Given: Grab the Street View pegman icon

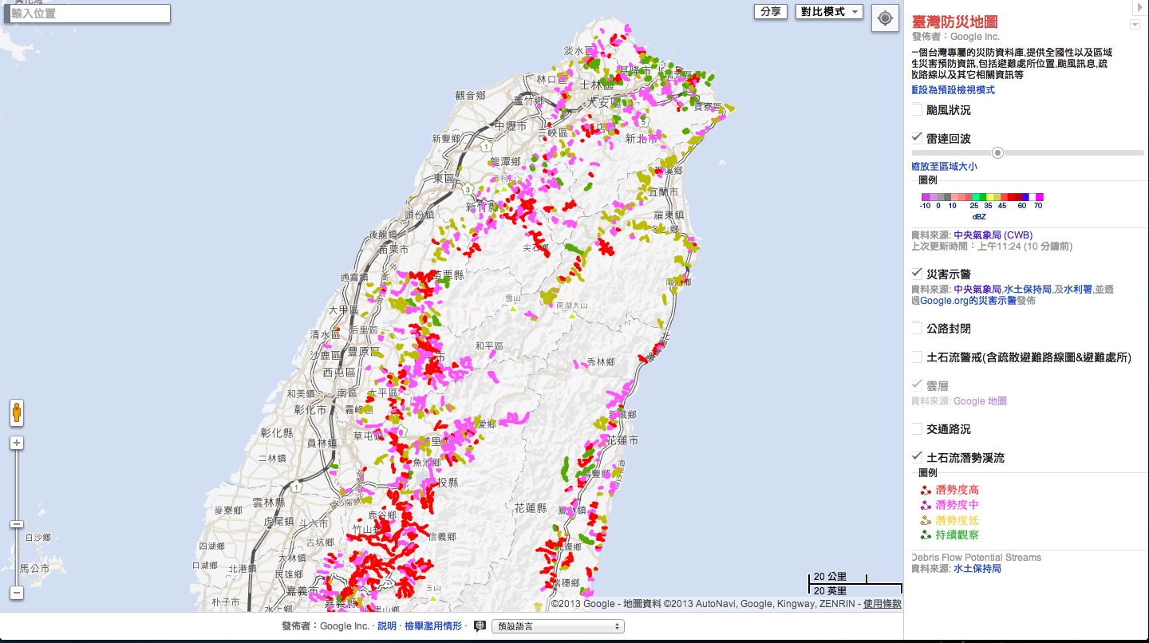Looking at the screenshot, I should (x=17, y=414).
